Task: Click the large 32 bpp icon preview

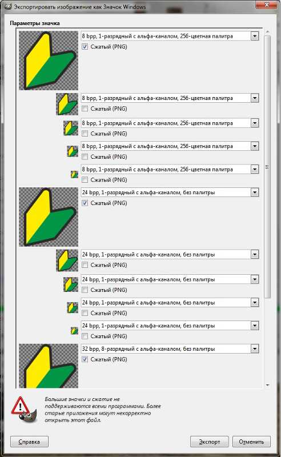Action: tap(49, 366)
